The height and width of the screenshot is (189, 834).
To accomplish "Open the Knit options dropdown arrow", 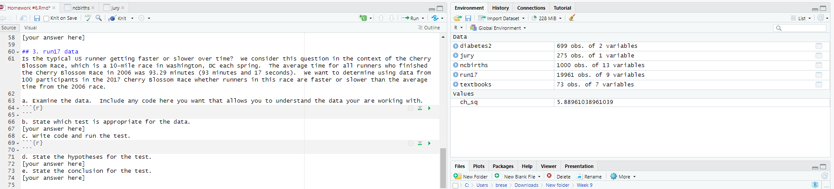I will click(x=132, y=18).
